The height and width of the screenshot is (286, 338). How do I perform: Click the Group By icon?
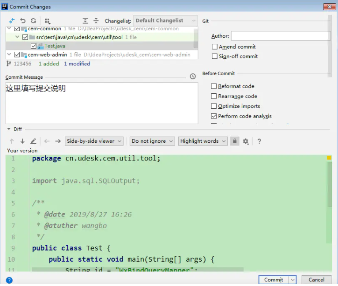47,21
